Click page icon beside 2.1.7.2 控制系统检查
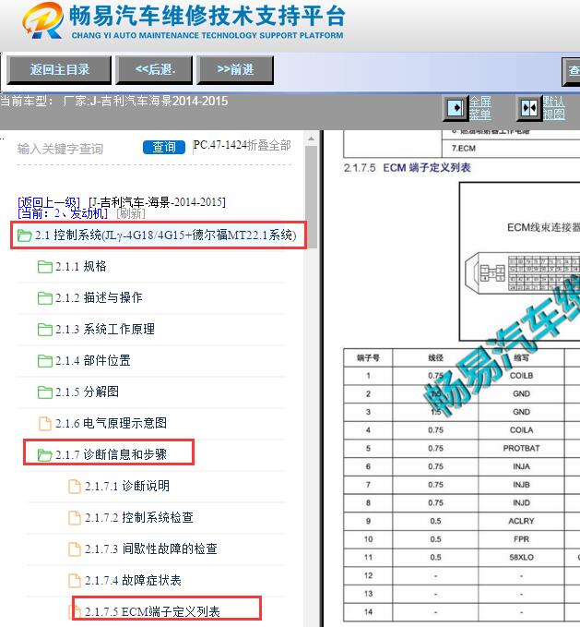This screenshot has height=627, width=580. click(75, 518)
